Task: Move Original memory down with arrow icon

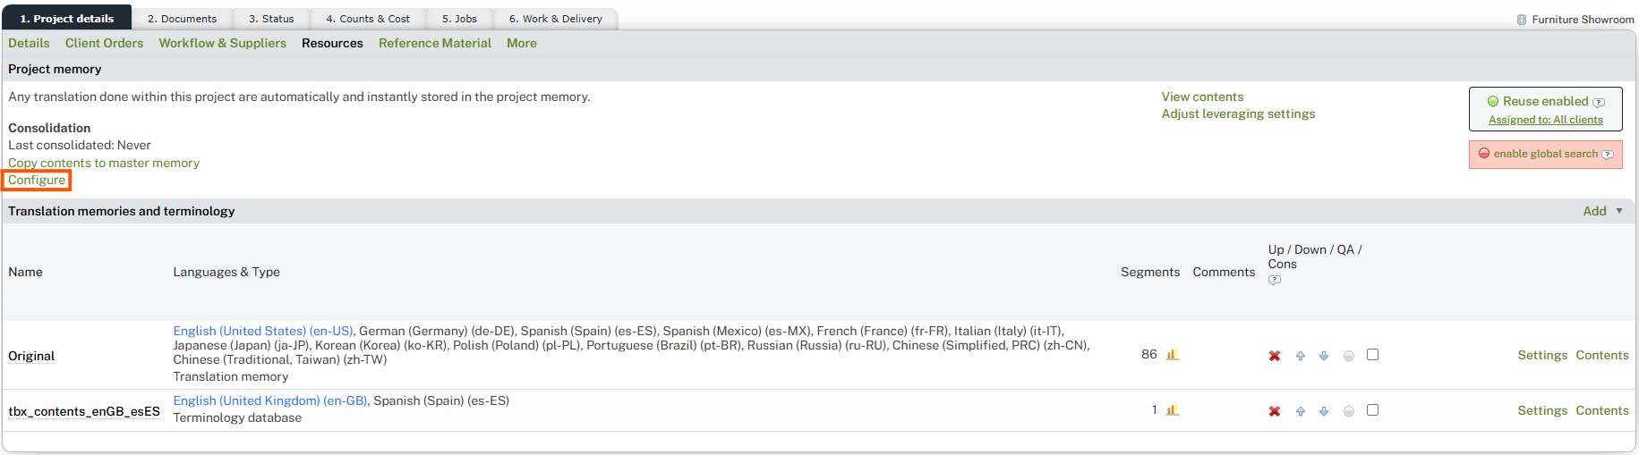Action: [1324, 356]
